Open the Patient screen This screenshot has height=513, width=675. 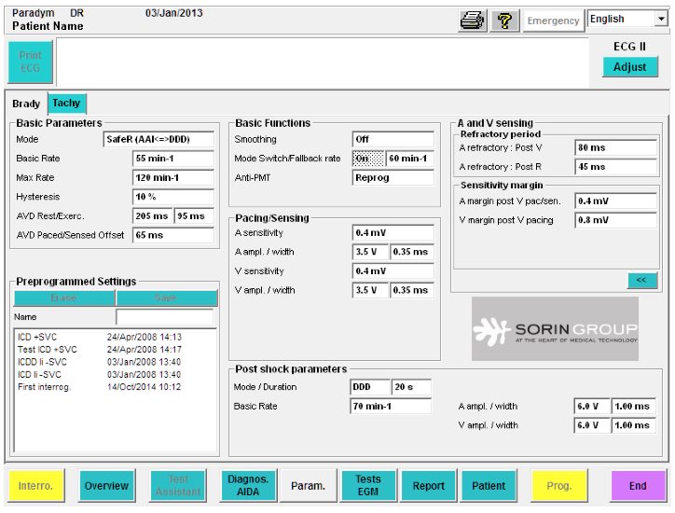point(489,486)
